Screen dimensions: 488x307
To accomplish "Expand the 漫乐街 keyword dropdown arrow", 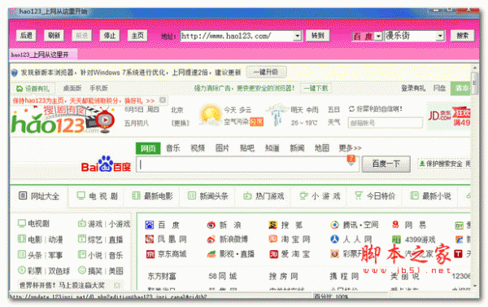I will [440, 36].
